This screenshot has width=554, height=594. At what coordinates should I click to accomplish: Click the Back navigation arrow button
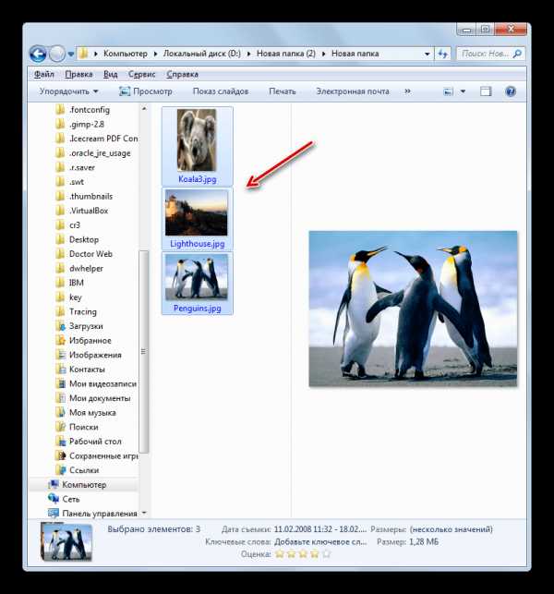[x=38, y=55]
